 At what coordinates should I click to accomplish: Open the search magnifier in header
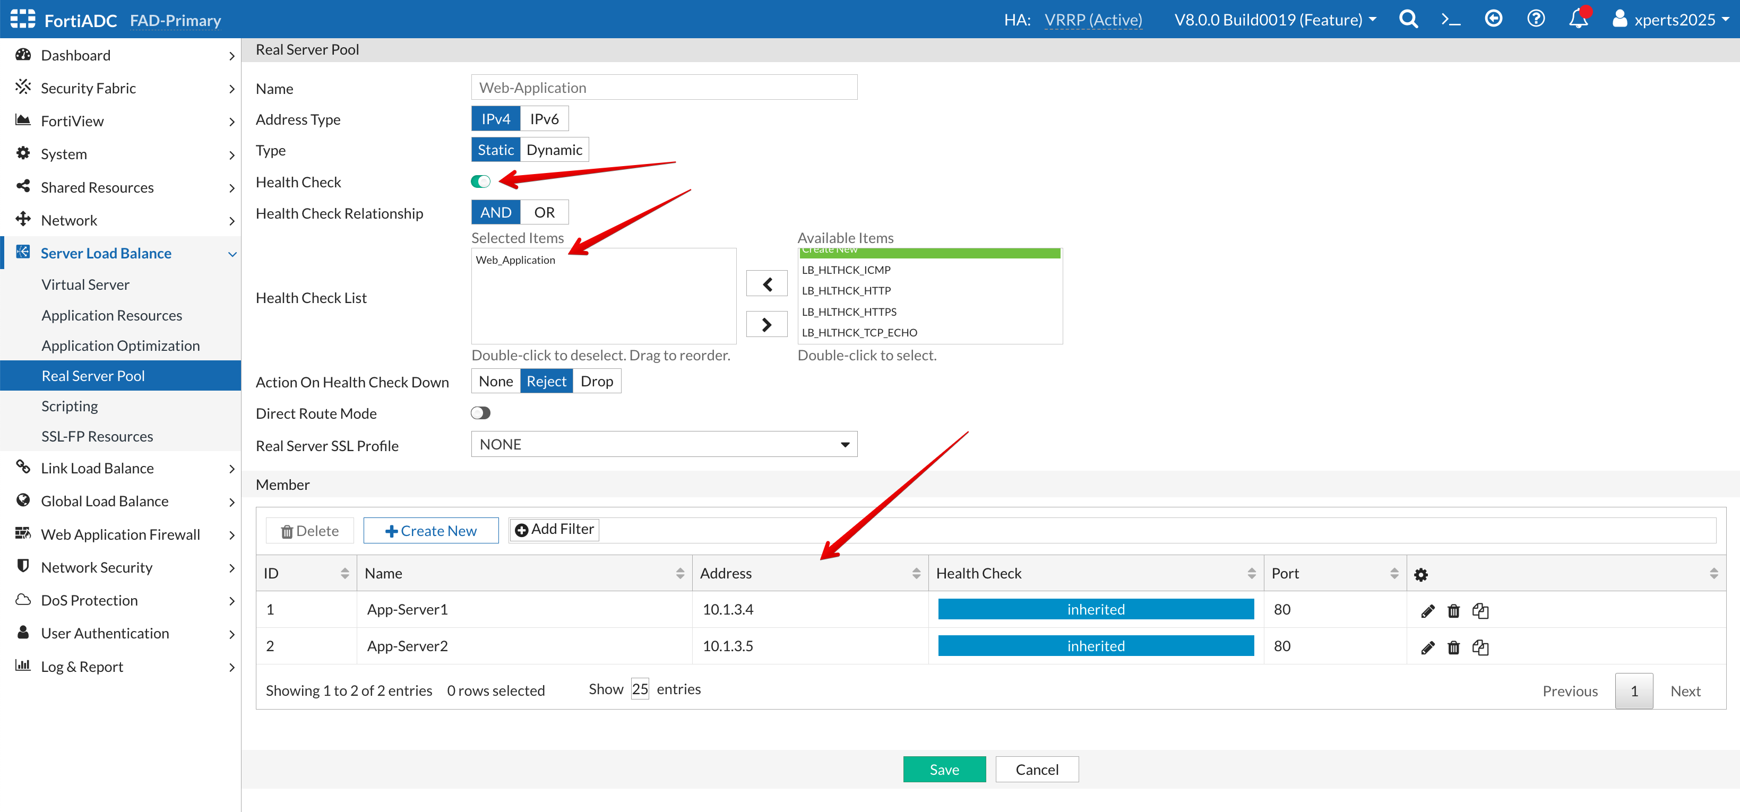tap(1408, 19)
